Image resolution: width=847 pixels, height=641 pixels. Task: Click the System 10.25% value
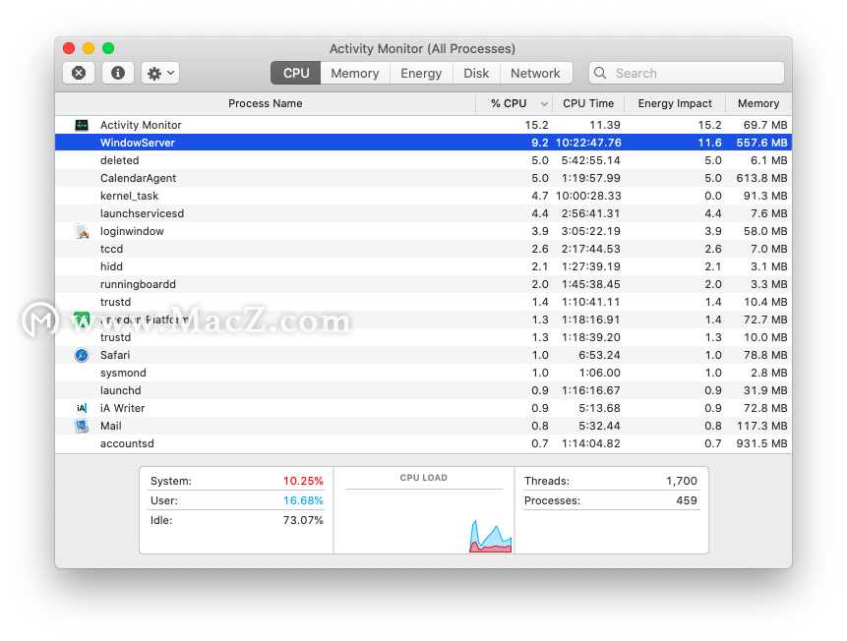coord(303,481)
